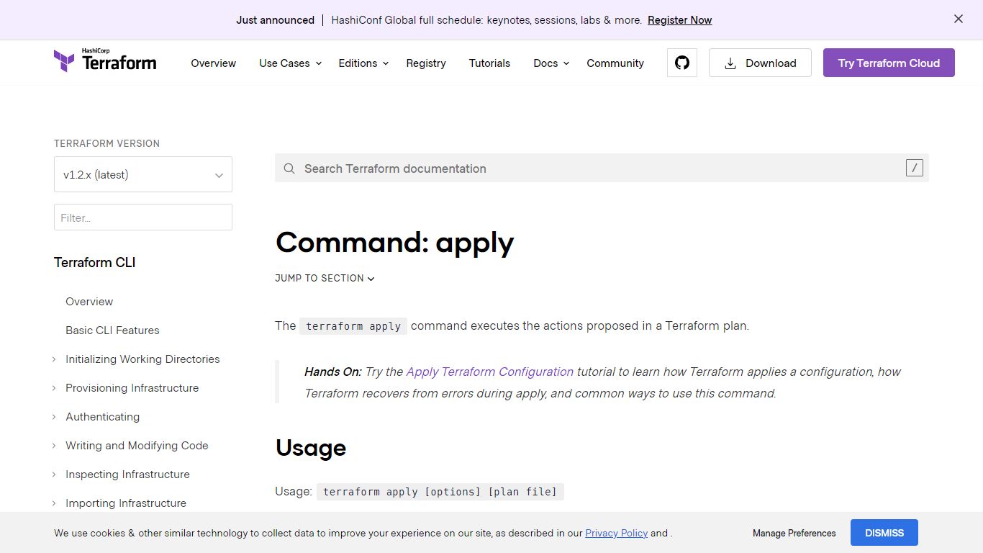Open the Terraform version selector
983x553 pixels.
[143, 174]
